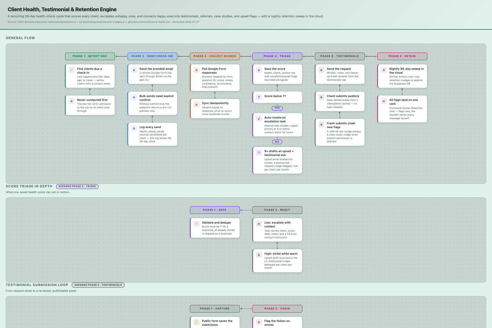
Task: Click 'health_check_scores row with escalation' text
Action: click(281, 76)
